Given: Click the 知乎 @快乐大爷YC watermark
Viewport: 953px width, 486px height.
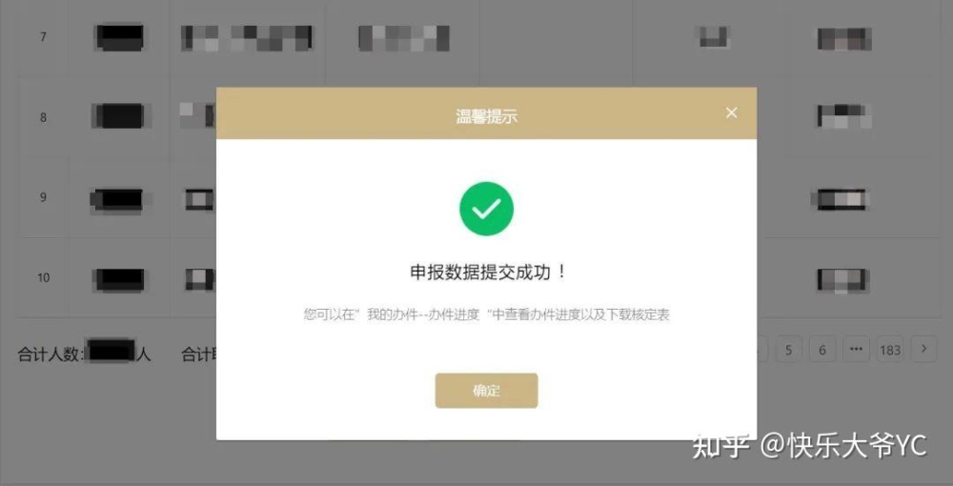Looking at the screenshot, I should [x=809, y=446].
